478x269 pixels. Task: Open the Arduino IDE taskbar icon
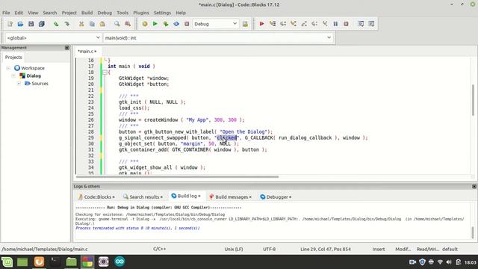[119, 262]
